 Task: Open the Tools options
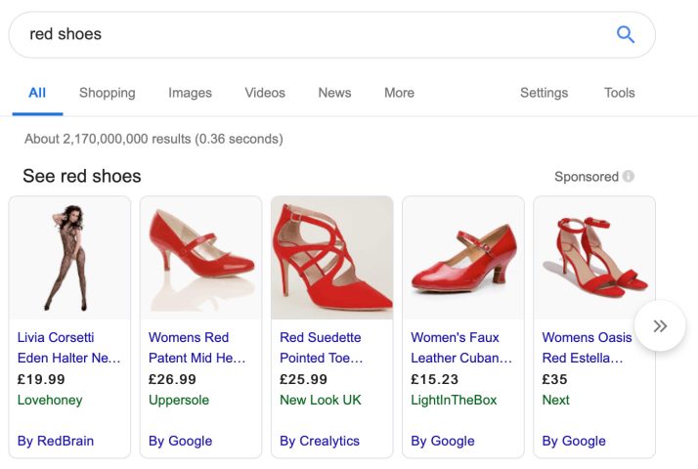pyautogui.click(x=619, y=93)
